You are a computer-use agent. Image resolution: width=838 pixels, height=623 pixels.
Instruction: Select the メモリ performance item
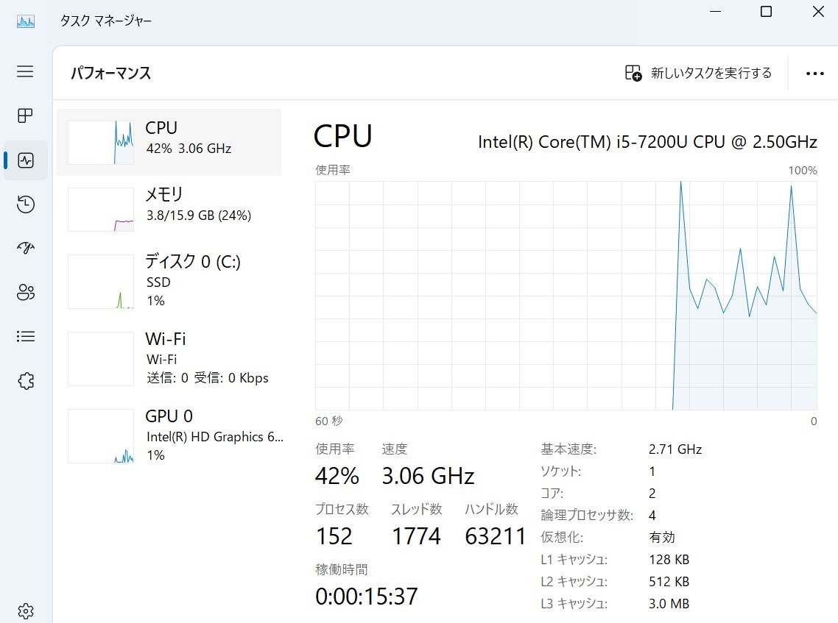point(169,209)
